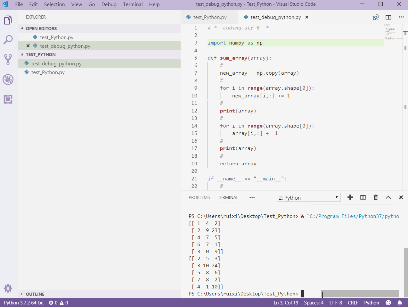Image resolution: width=408 pixels, height=307 pixels.
Task: Close the terminal panel
Action: (x=401, y=197)
